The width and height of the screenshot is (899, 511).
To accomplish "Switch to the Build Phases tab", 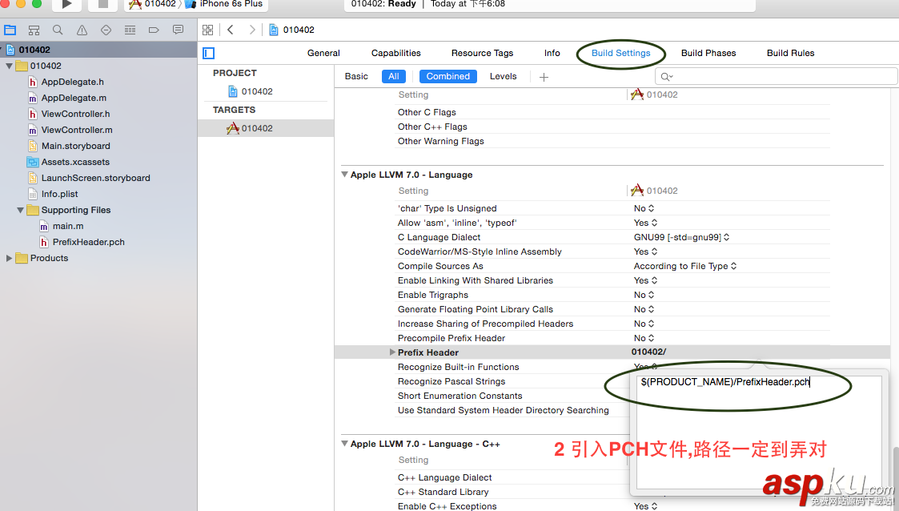I will pos(708,53).
